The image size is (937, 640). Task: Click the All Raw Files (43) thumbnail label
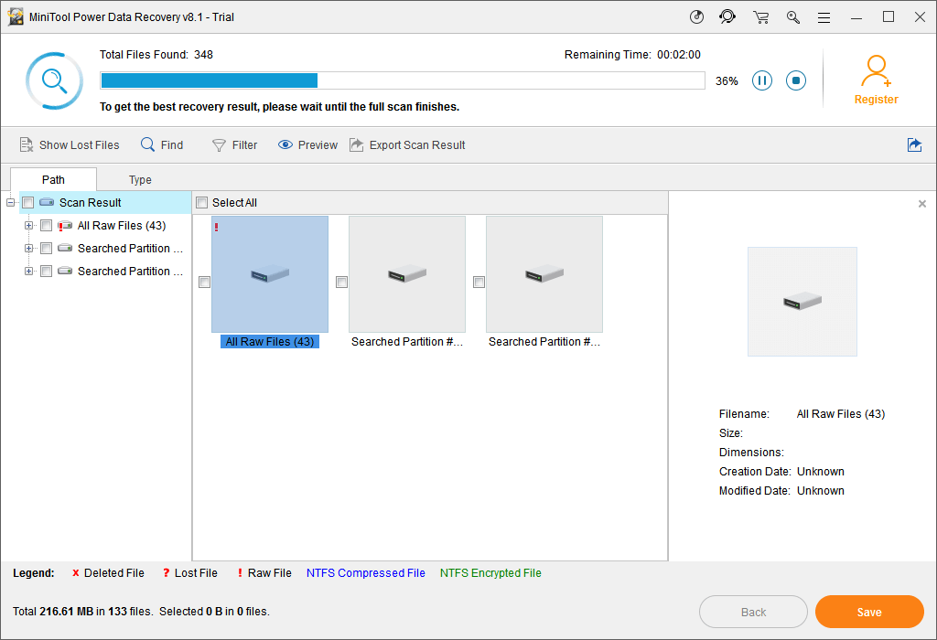(x=270, y=342)
